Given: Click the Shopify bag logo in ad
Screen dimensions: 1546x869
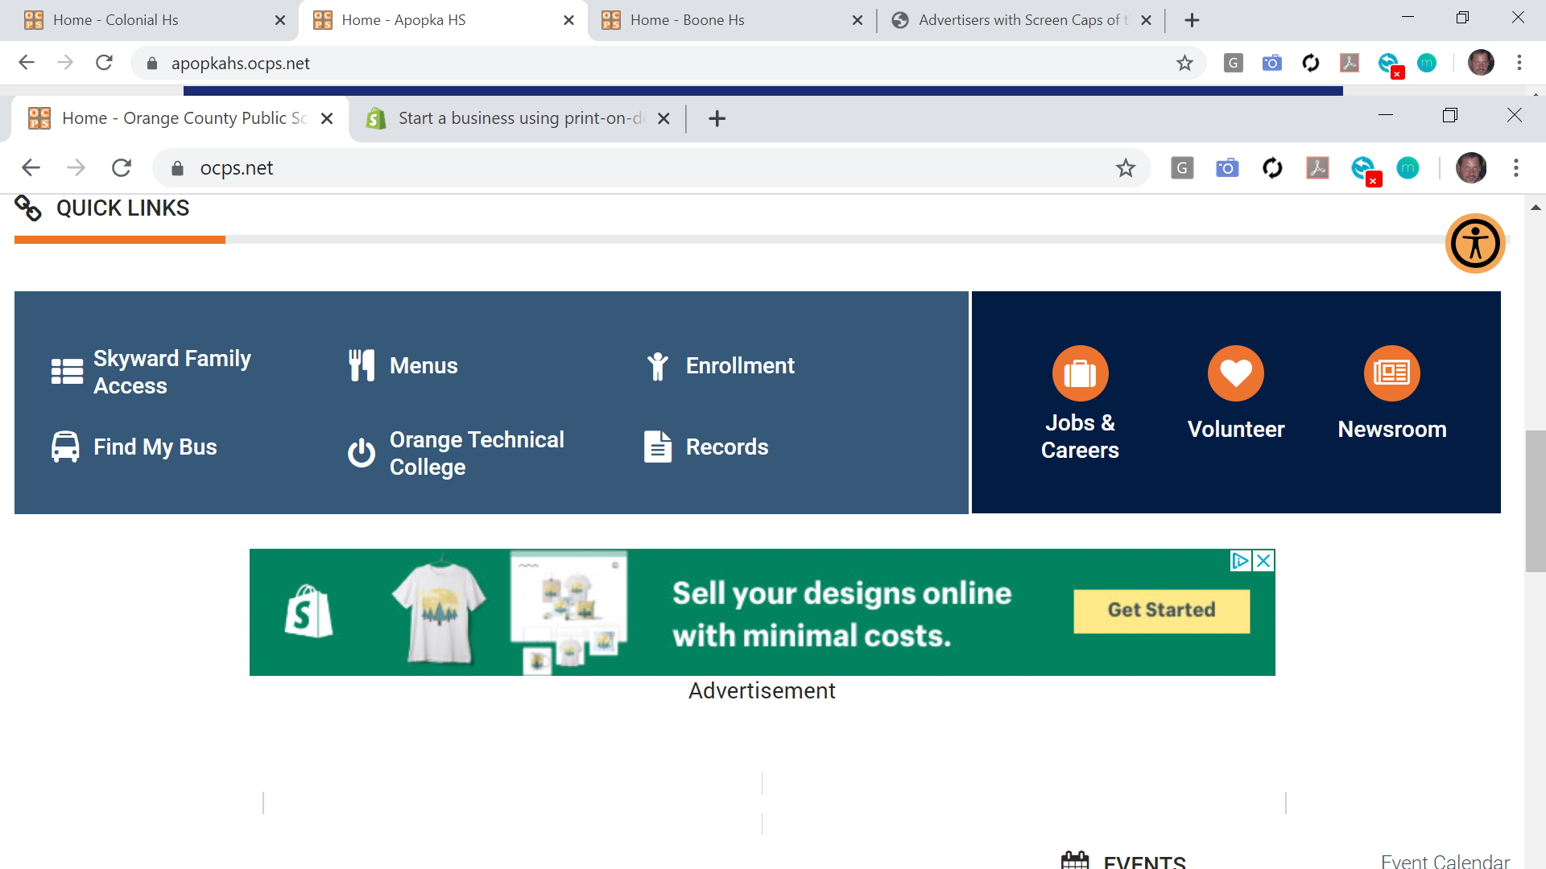Looking at the screenshot, I should click(x=308, y=612).
